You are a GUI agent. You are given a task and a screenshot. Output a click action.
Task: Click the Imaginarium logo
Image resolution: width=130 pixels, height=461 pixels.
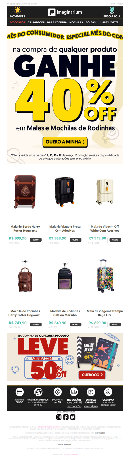pos(65,12)
